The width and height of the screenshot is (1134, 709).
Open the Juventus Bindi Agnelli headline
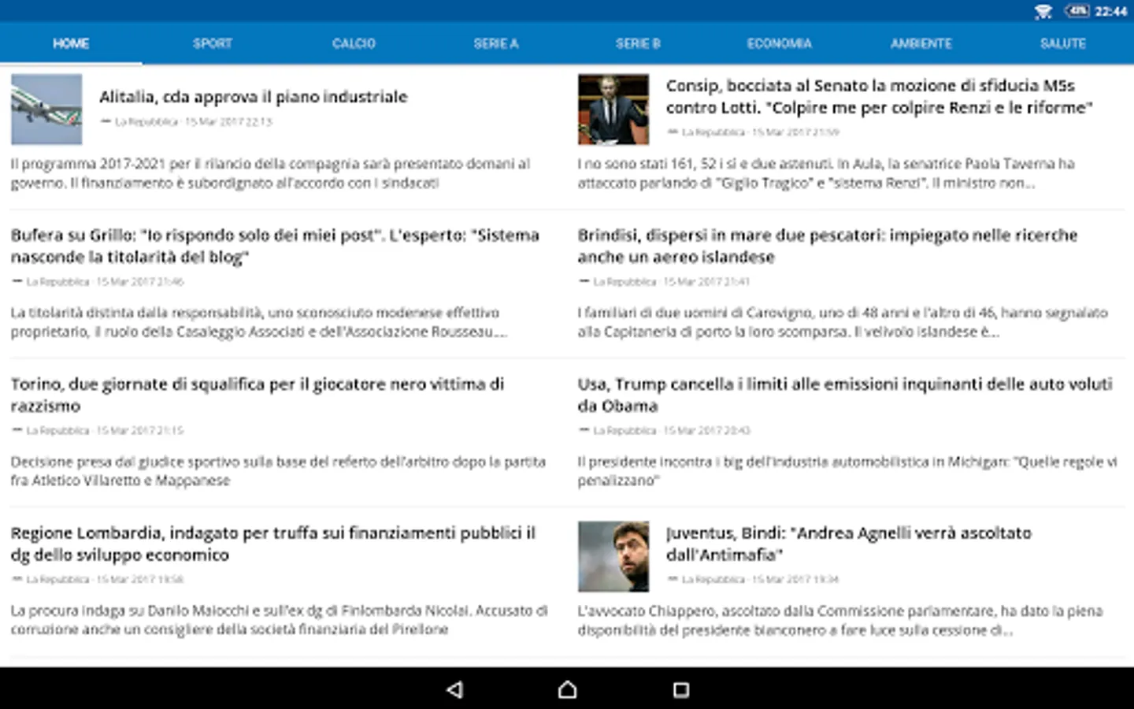click(x=849, y=544)
